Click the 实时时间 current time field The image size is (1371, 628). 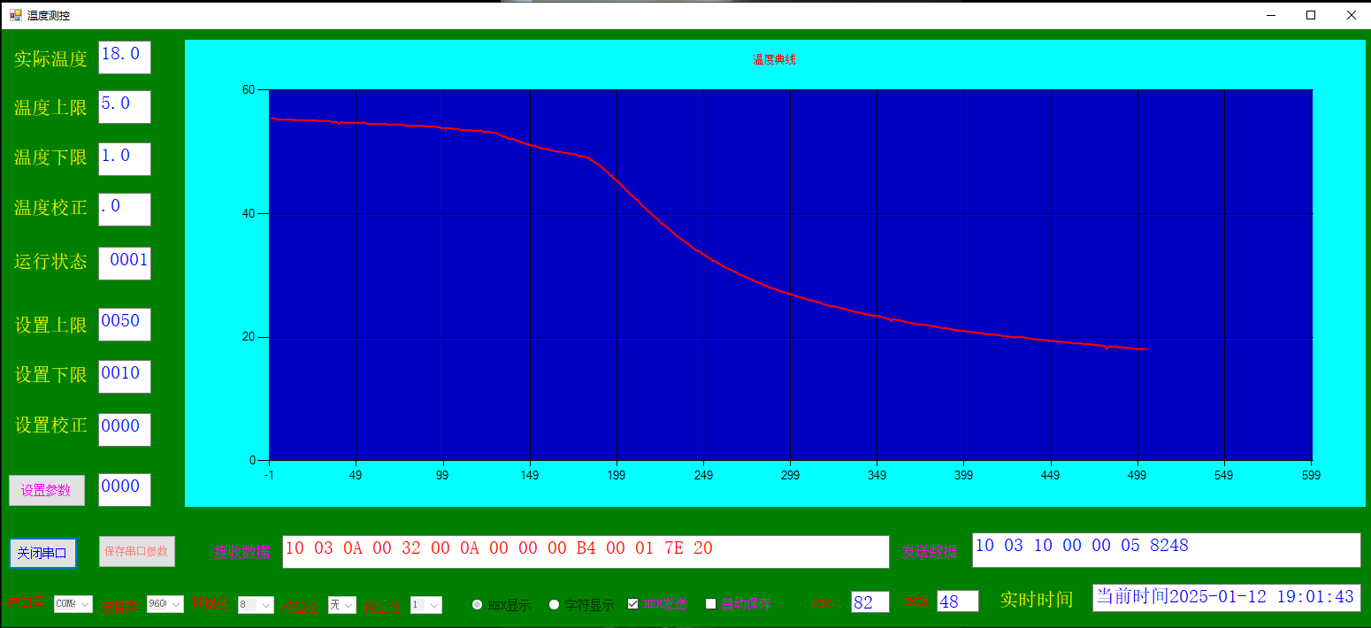click(1227, 598)
